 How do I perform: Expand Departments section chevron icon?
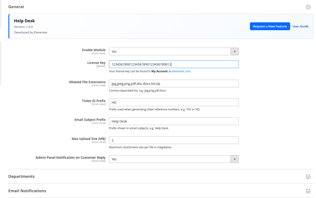[308, 177]
